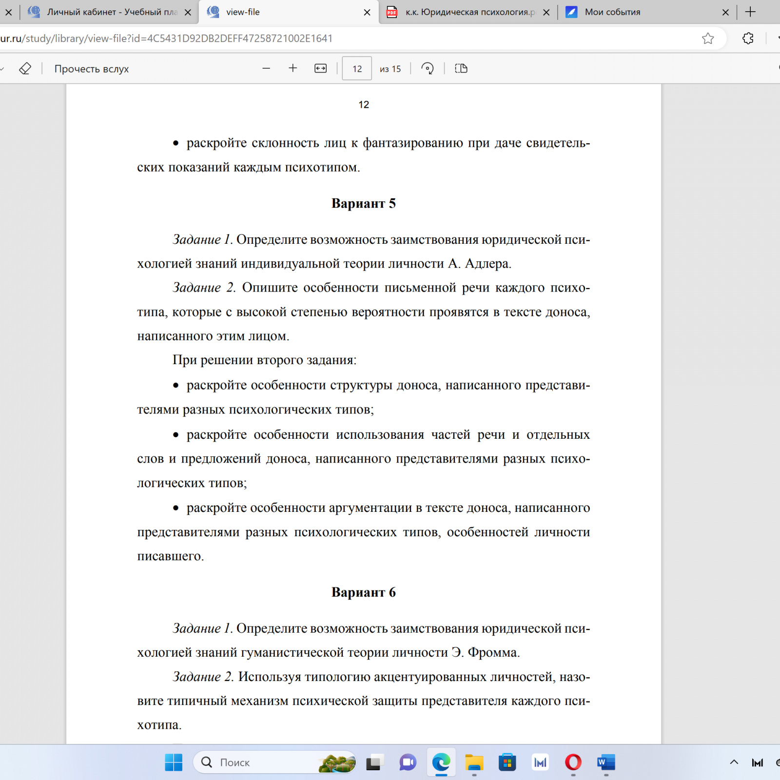
Task: Open Microsoft Word from taskbar
Action: click(x=606, y=762)
